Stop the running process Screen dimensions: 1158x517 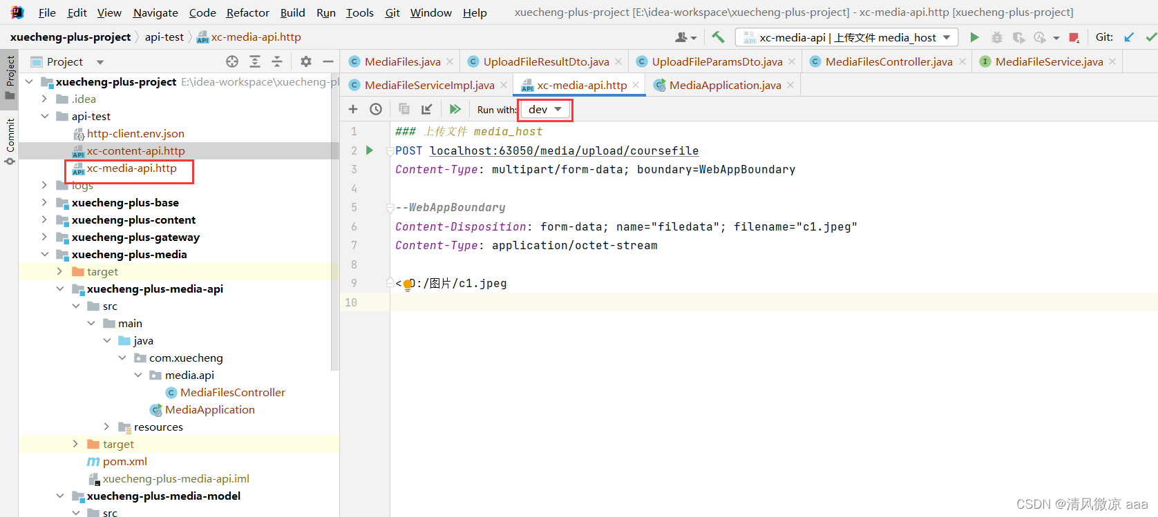tap(1074, 37)
